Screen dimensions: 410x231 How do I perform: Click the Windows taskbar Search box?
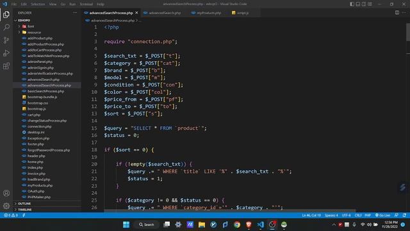pos(147,225)
